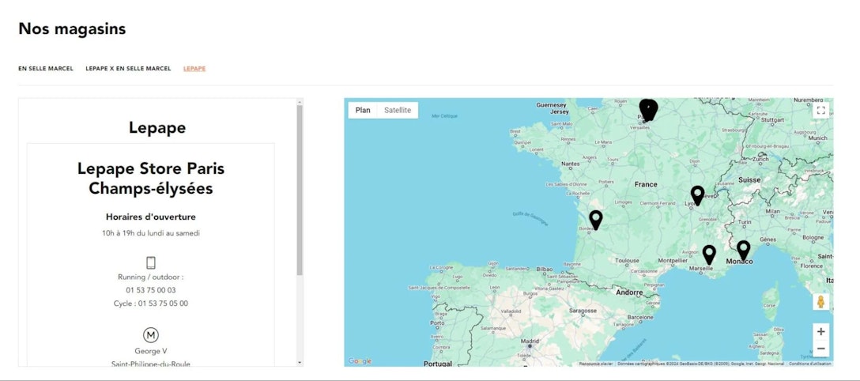This screenshot has height=381, width=860.
Task: Click the George V metro station text
Action: (151, 351)
